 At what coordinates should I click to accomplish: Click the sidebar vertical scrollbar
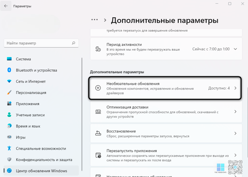[x=82, y=114]
